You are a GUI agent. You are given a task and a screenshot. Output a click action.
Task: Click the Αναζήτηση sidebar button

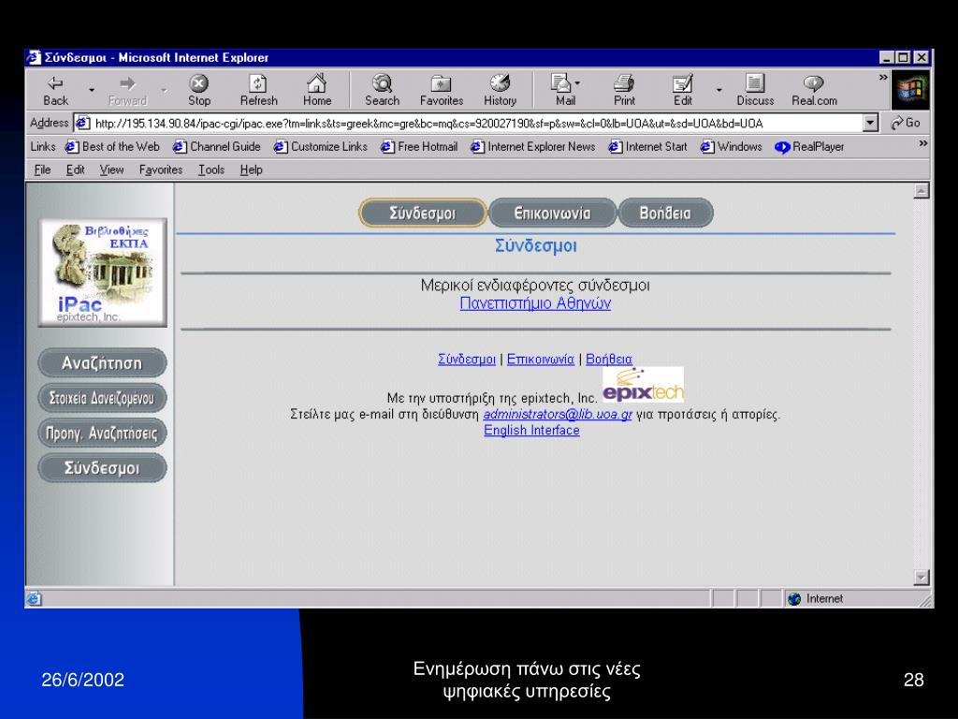102,363
